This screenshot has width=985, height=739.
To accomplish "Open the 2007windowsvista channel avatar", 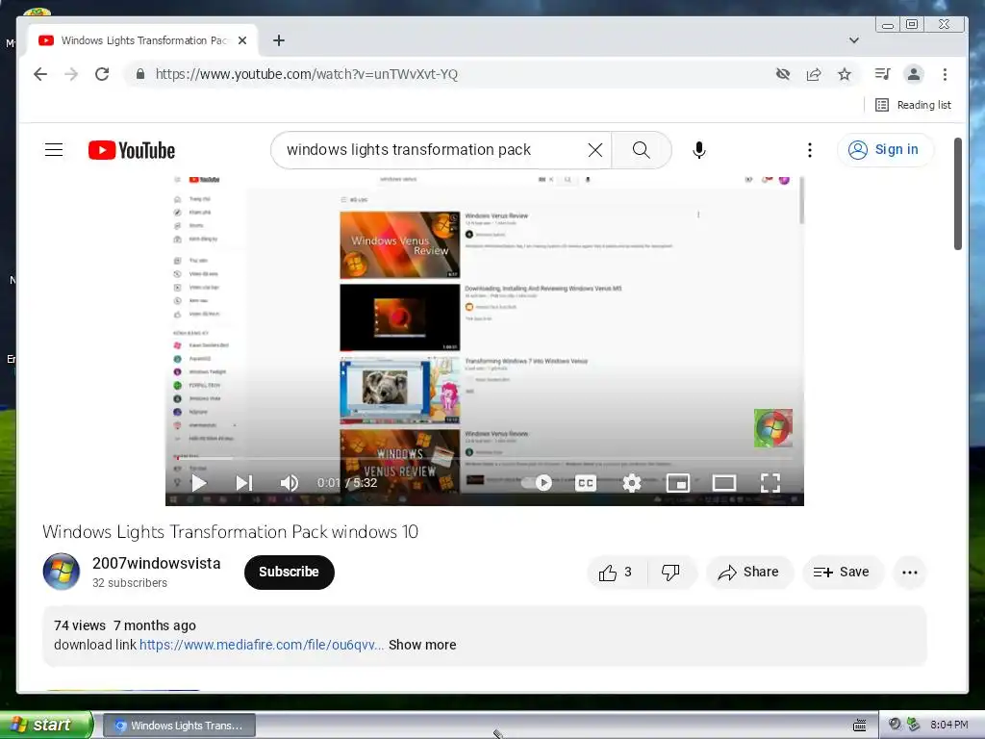I will 62,572.
